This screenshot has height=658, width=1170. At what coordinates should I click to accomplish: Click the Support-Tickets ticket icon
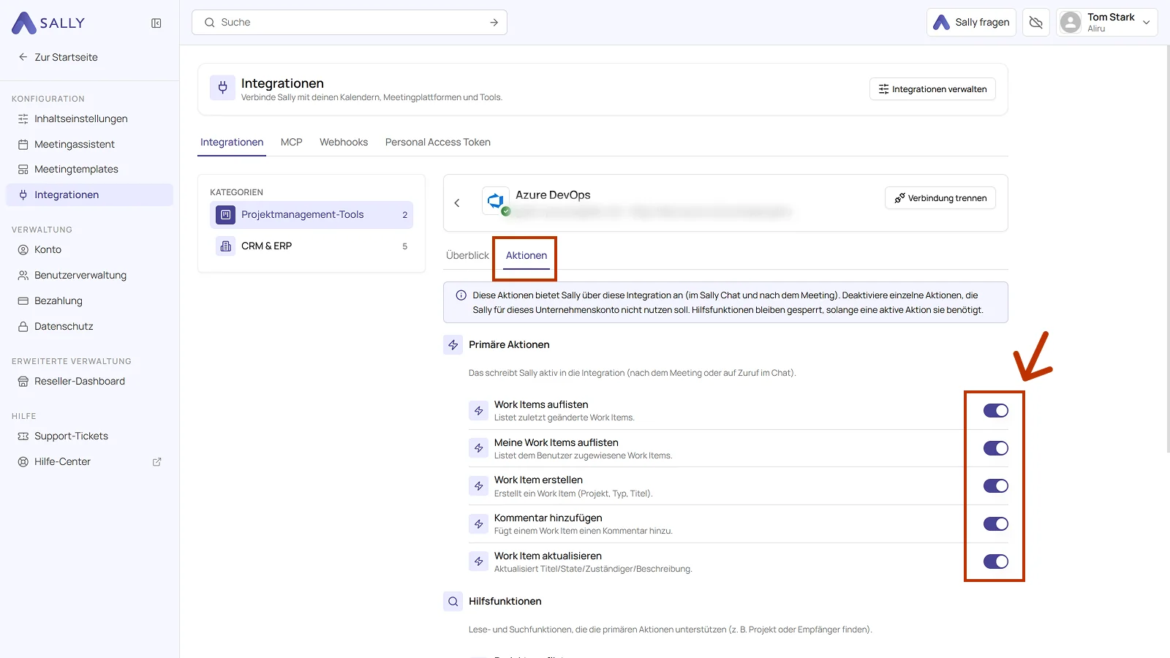23,436
